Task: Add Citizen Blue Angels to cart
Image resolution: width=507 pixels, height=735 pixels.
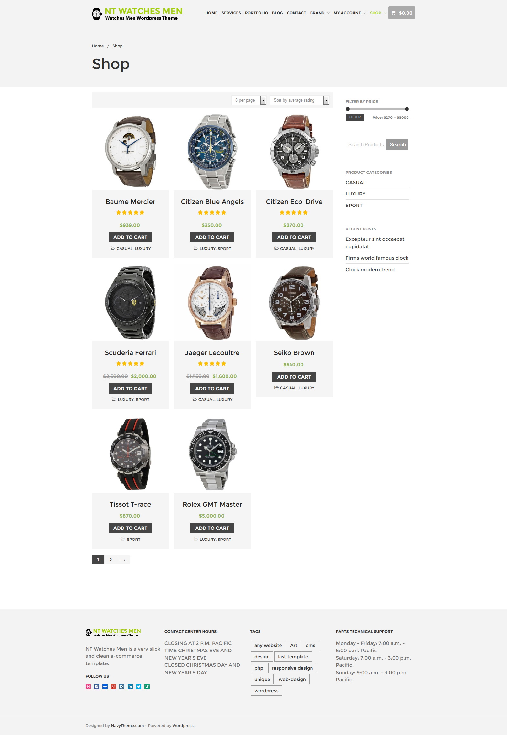Action: click(212, 237)
